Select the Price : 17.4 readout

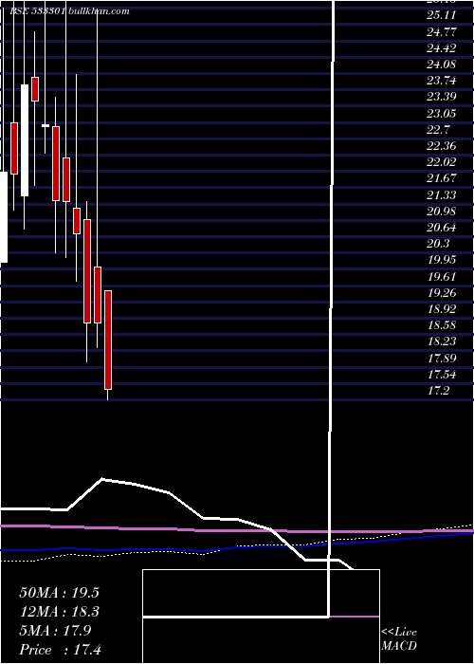pos(61,650)
